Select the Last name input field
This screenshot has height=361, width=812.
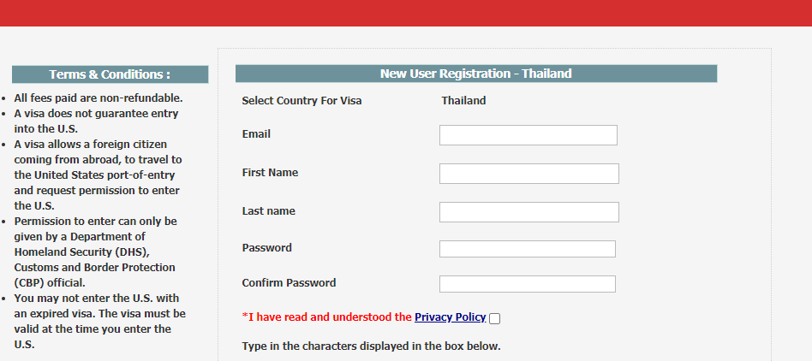528,212
